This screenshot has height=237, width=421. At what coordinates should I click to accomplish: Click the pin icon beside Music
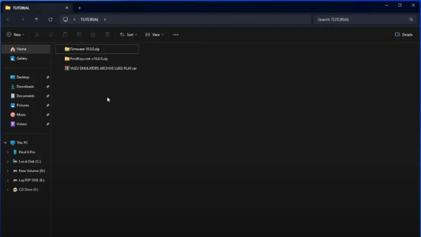(47, 115)
